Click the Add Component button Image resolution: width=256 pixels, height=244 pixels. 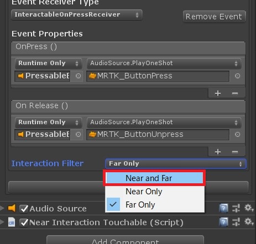click(125, 240)
